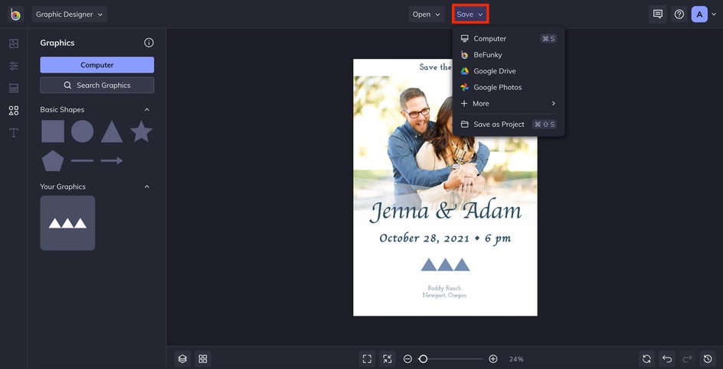Open the help question mark icon

click(679, 15)
